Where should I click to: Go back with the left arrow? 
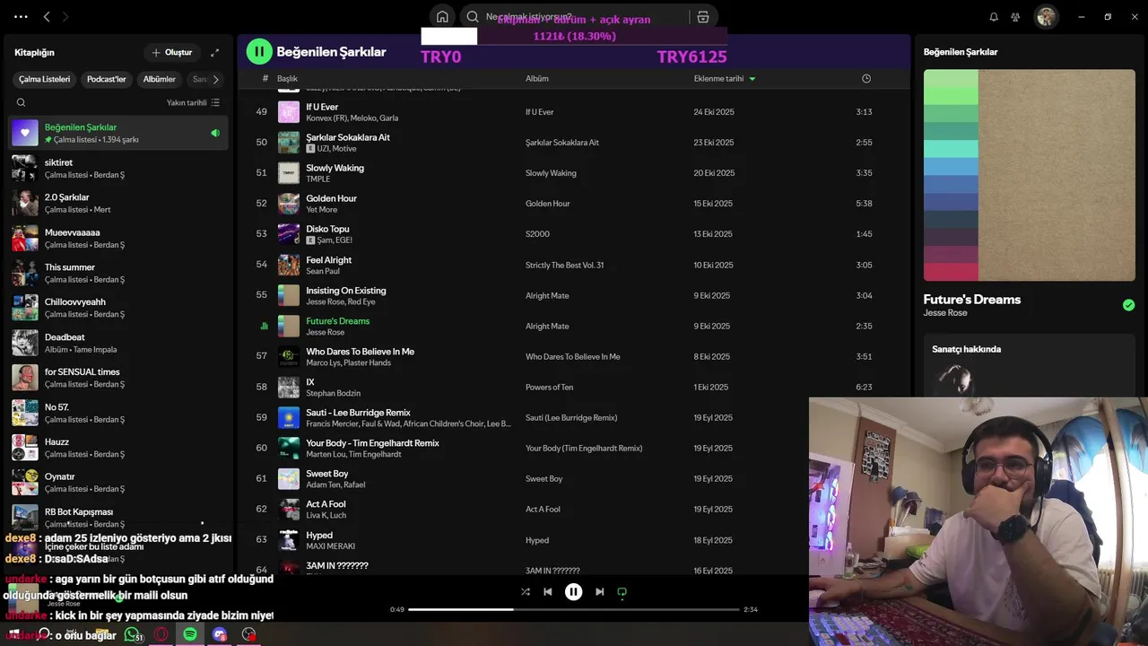(x=47, y=16)
